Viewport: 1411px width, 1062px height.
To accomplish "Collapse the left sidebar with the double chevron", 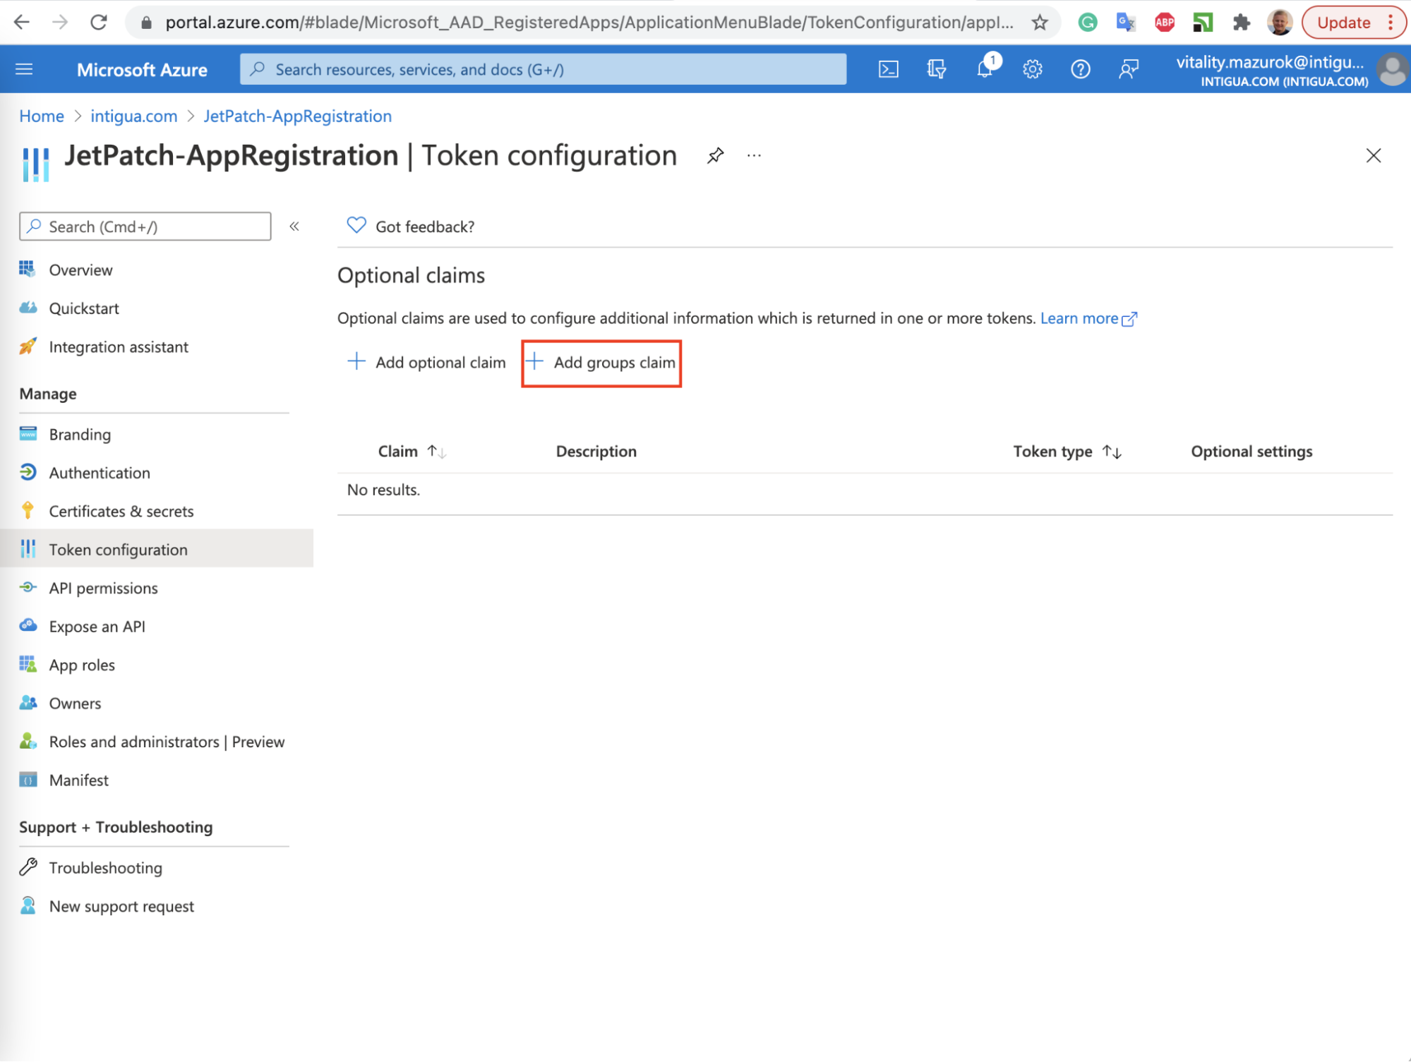I will click(x=294, y=227).
